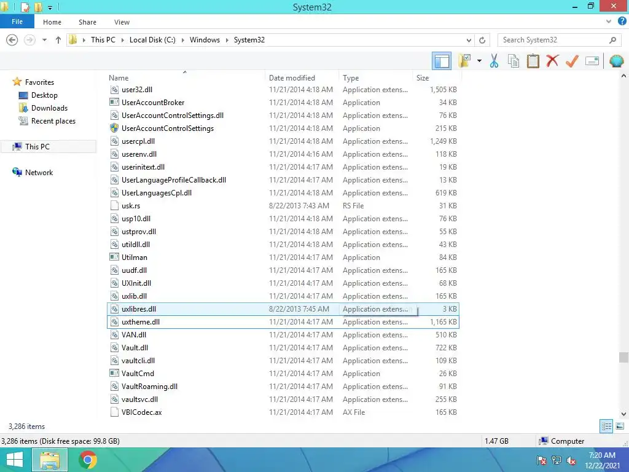The image size is (629, 472).
Task: Switch to Details view button
Action: pos(606,427)
